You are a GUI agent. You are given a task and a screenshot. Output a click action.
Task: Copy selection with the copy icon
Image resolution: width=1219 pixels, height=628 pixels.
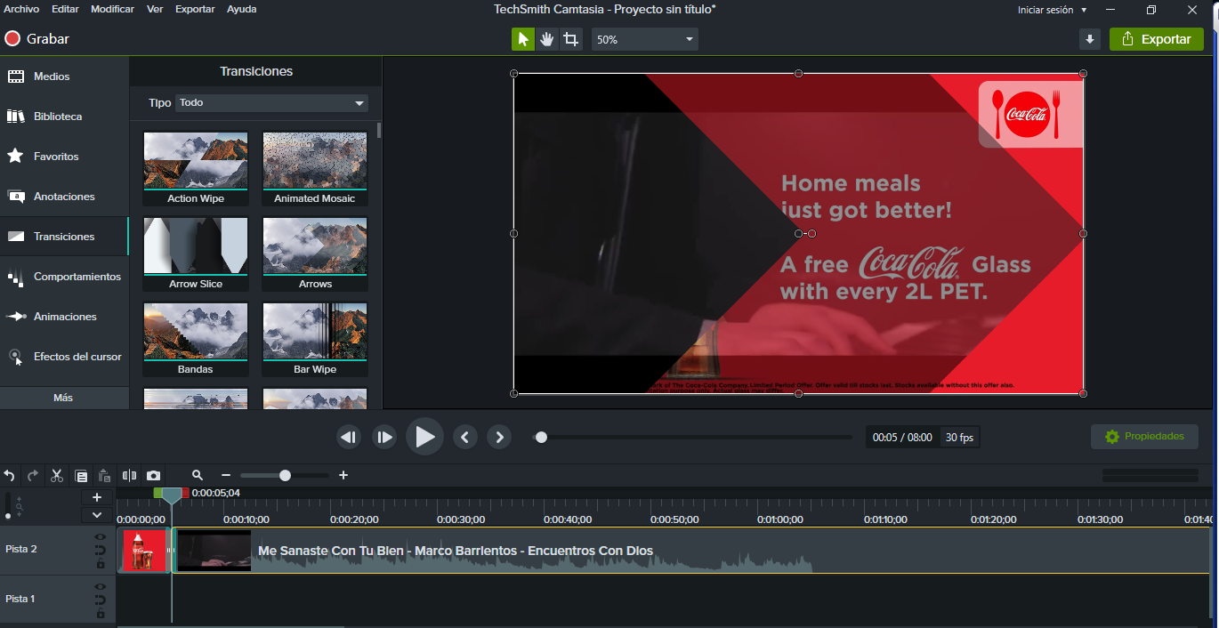(x=81, y=476)
